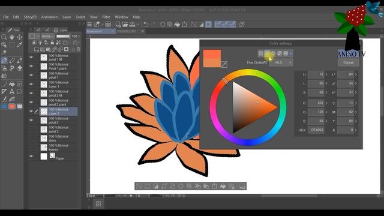Select the Eyedropper tool in tool palette
The height and width of the screenshot is (216, 384).
point(19,45)
